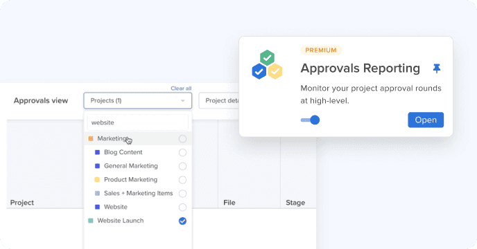Choose Website in the project list
Image resolution: width=477 pixels, height=249 pixels.
138,207
